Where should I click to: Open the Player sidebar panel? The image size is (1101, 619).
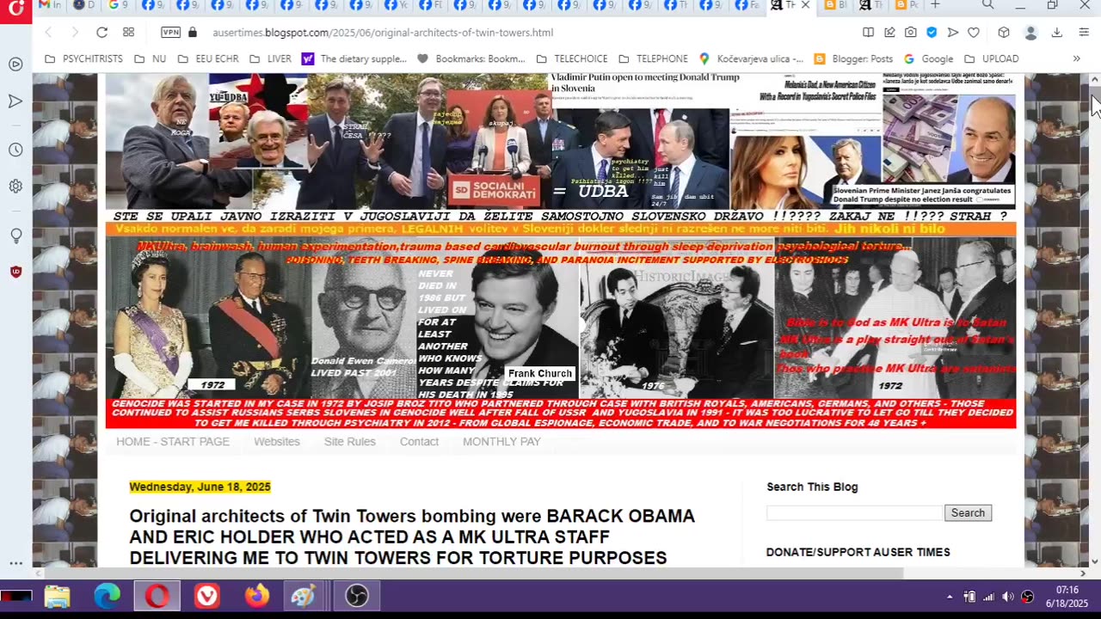click(x=15, y=64)
